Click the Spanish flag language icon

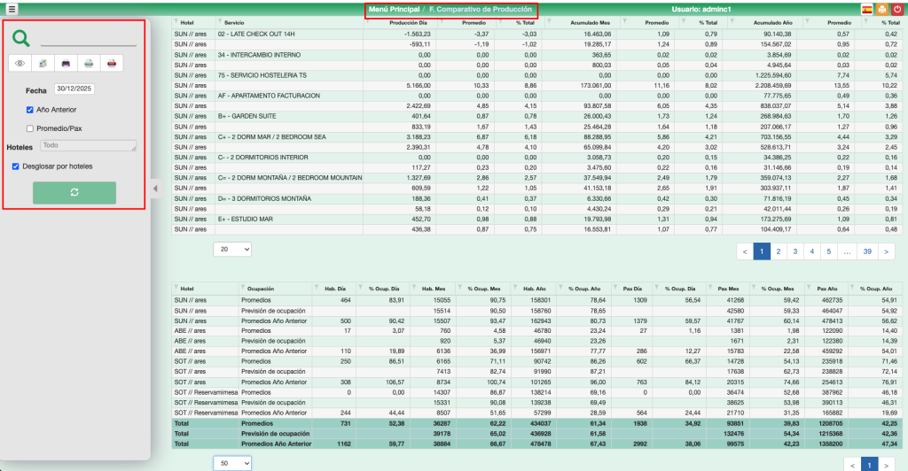click(866, 9)
